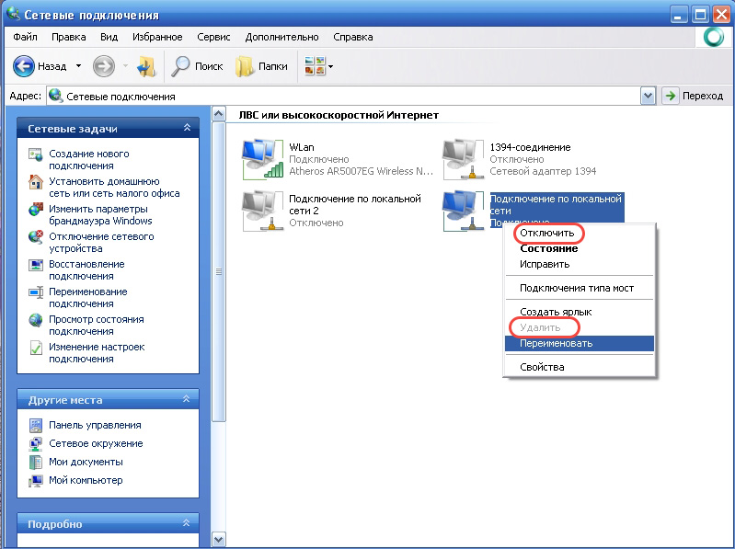Screen dimensions: 735x549
Task: Choose Отключить in the context menu
Action: click(x=580, y=233)
